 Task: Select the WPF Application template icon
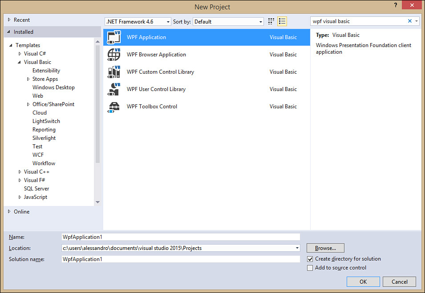coord(114,37)
